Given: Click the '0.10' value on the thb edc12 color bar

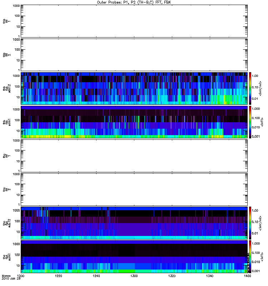Looking at the screenshot, I should tap(255, 87).
